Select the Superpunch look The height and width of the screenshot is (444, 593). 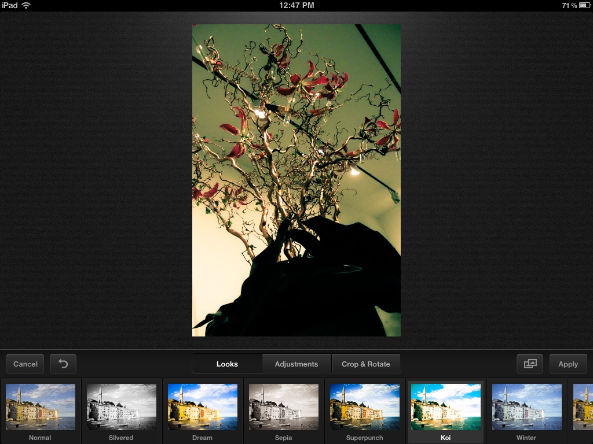(x=364, y=407)
